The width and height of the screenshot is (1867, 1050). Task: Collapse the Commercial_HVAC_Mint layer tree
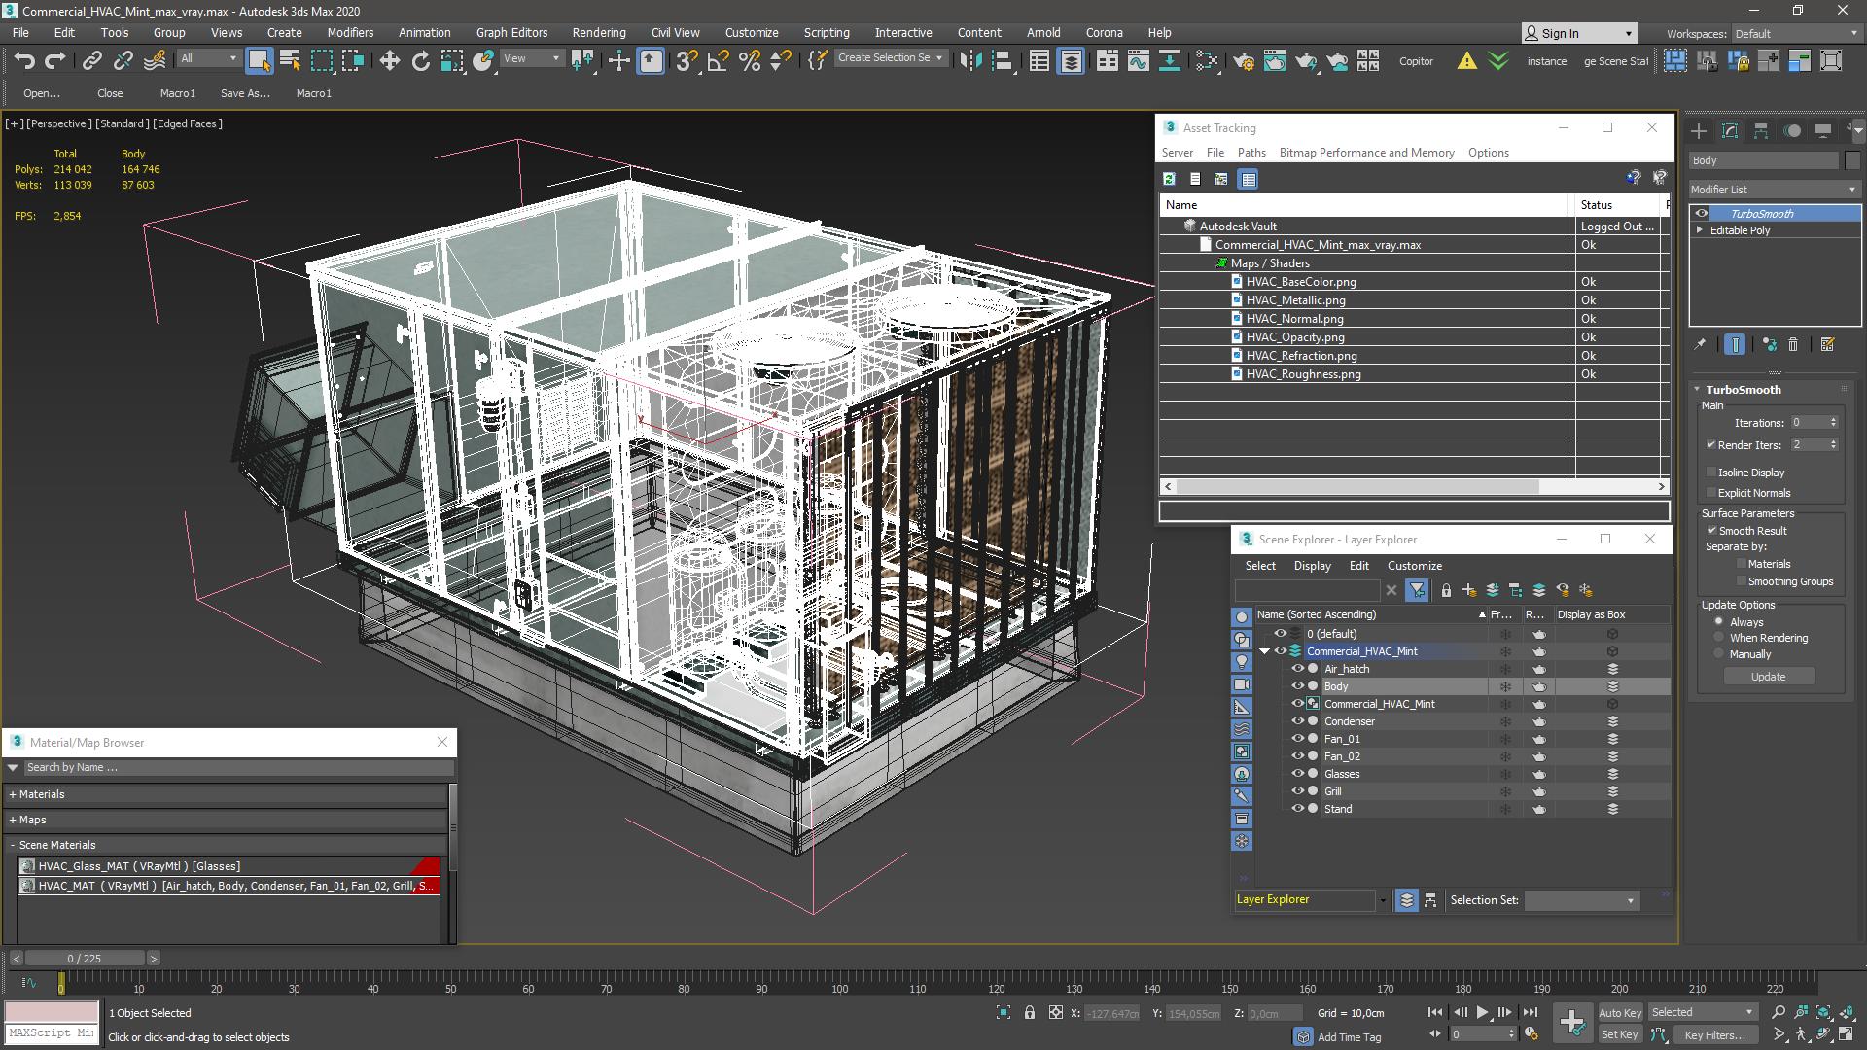coord(1265,652)
